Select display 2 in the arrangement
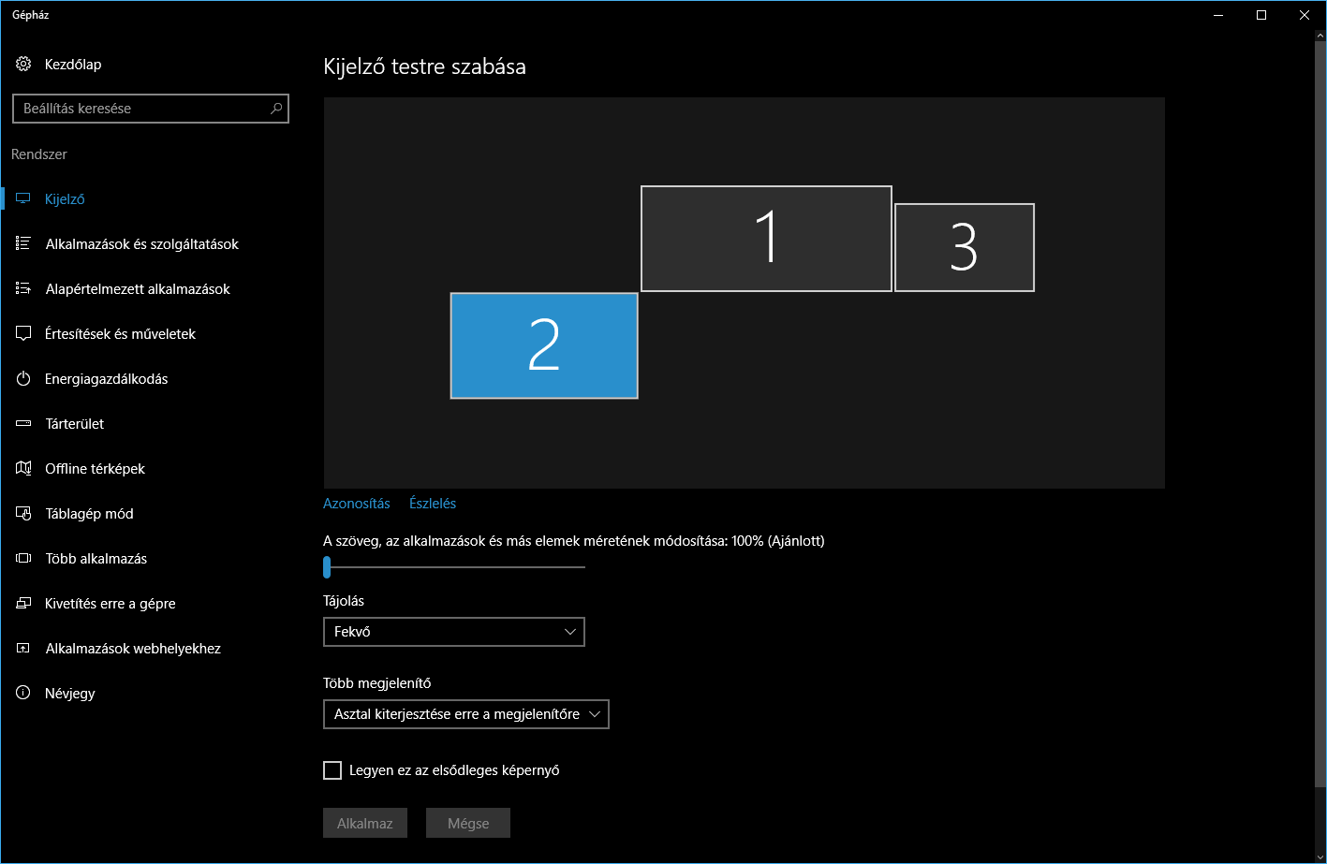The image size is (1327, 864). click(544, 345)
